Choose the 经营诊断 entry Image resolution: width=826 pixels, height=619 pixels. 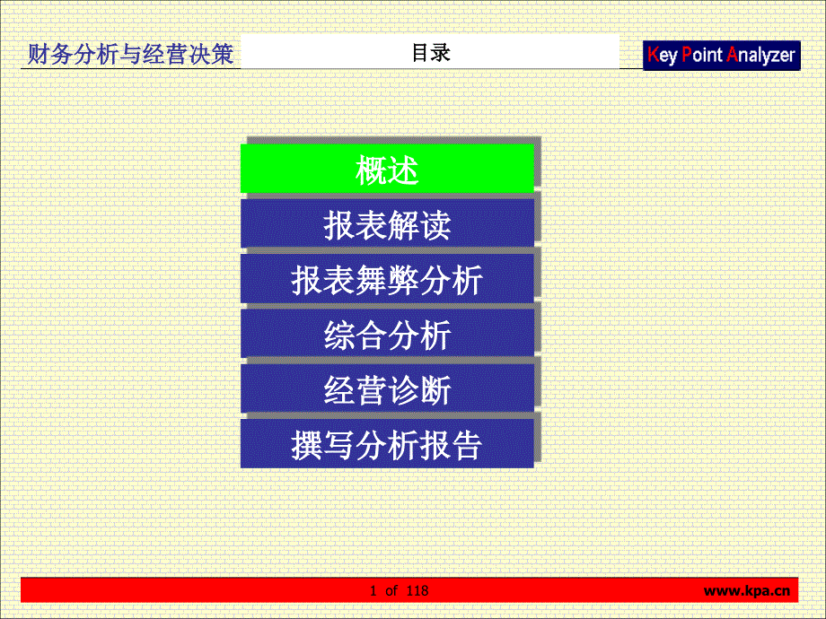pyautogui.click(x=387, y=390)
